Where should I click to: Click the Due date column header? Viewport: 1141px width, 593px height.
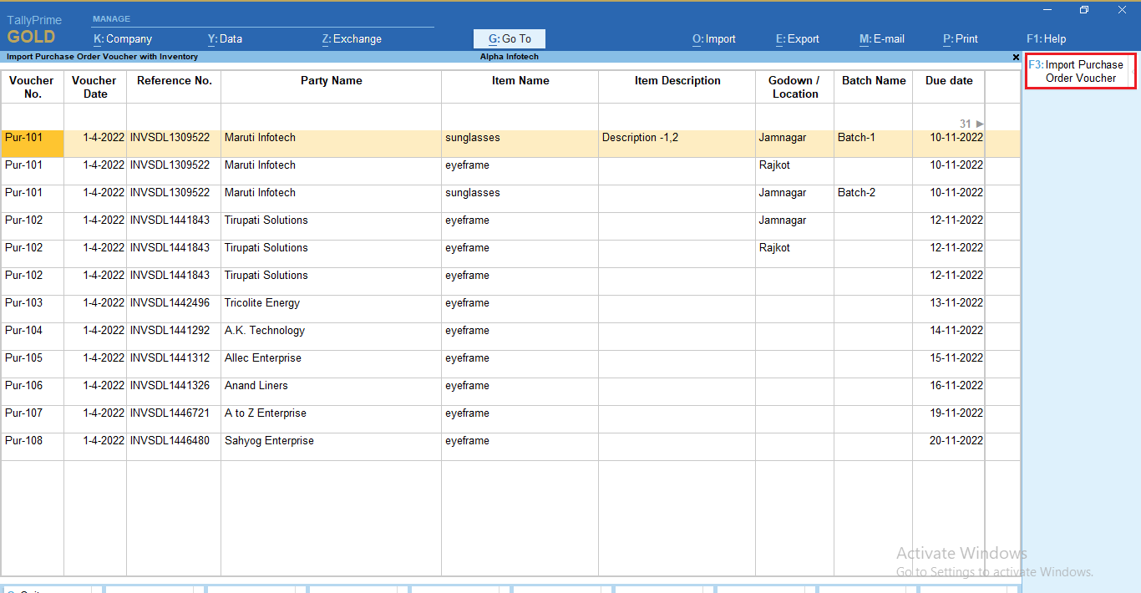(948, 81)
